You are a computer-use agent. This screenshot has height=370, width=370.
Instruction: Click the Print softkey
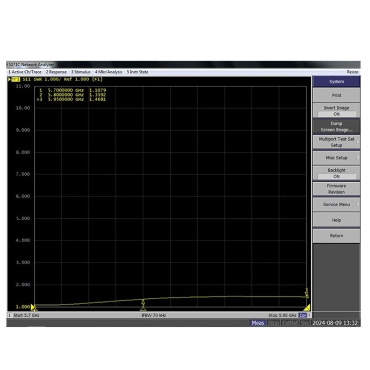point(336,95)
